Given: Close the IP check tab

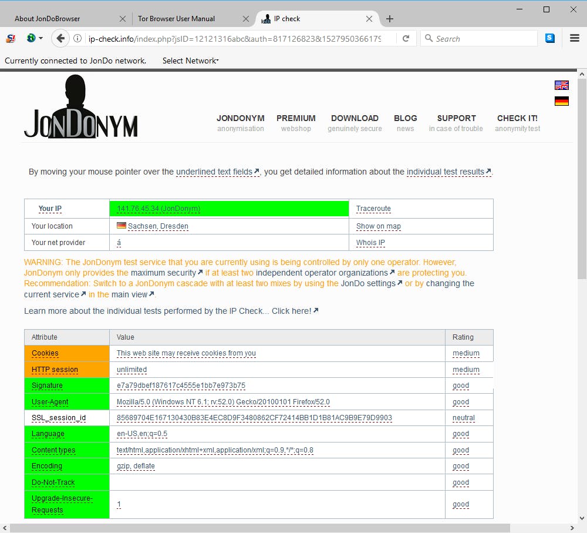Looking at the screenshot, I should [x=369, y=19].
